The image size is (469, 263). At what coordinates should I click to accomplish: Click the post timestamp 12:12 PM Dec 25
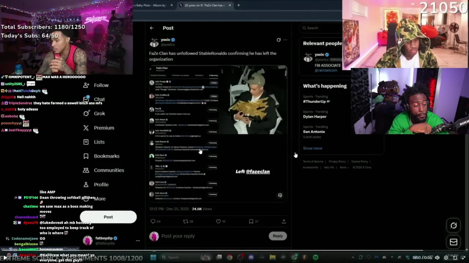pos(170,209)
